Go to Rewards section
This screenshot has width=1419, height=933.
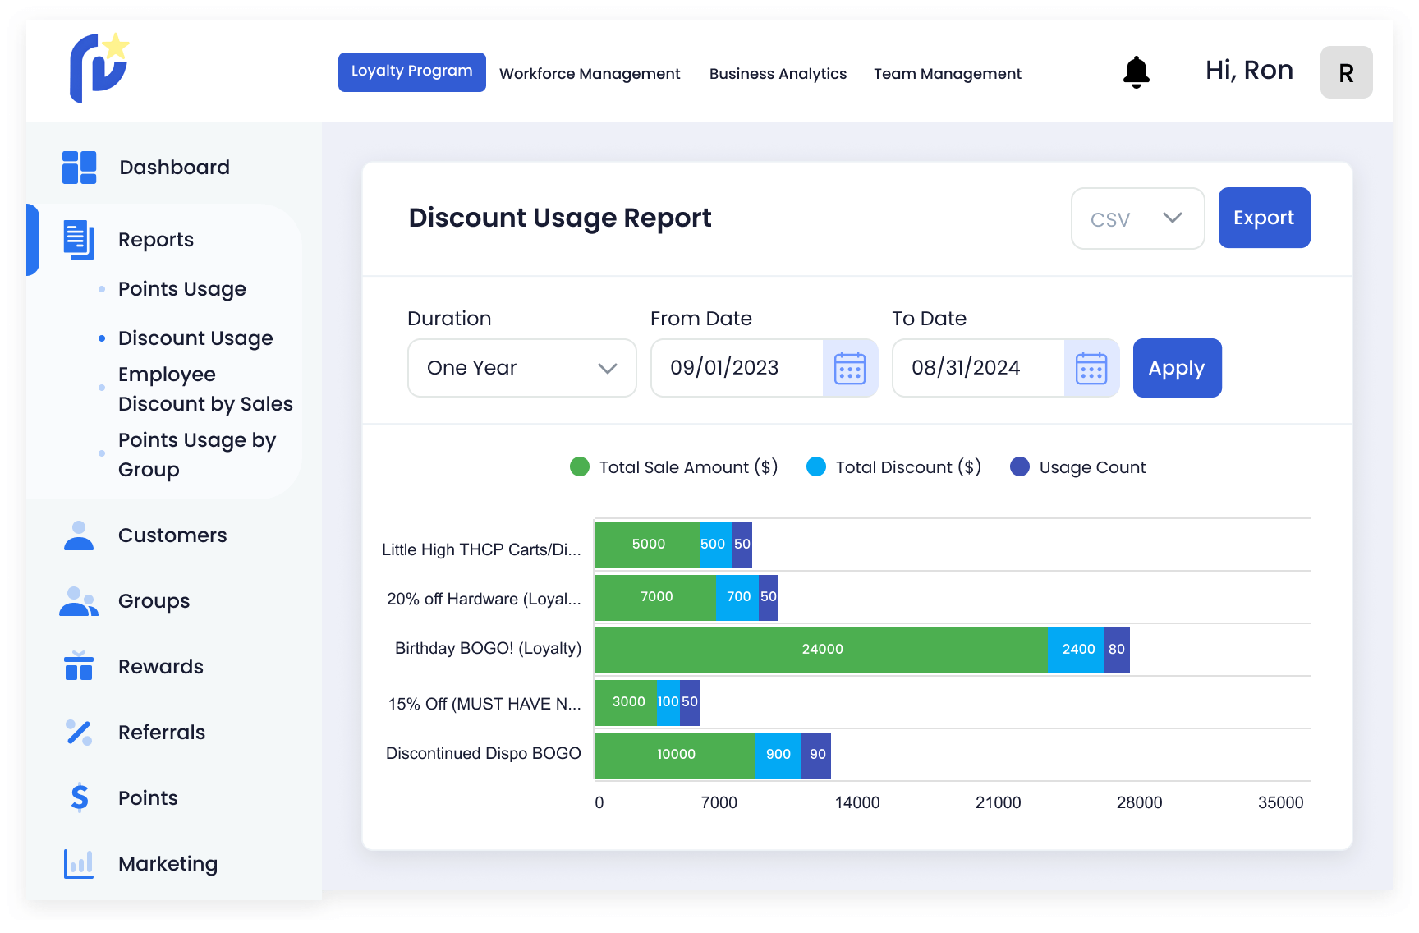(x=161, y=667)
